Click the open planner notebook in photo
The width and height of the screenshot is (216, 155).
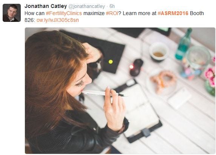pos(140,110)
